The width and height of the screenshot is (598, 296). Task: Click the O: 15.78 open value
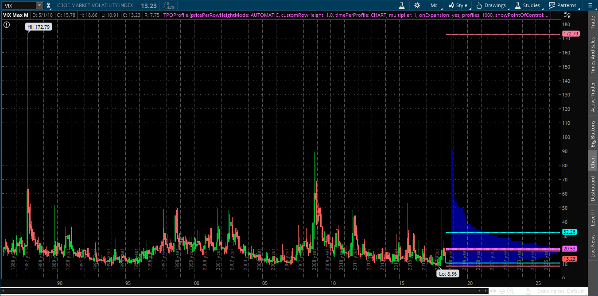66,15
